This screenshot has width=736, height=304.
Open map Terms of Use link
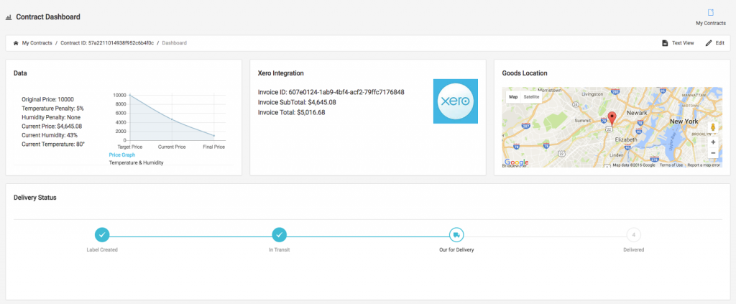[x=671, y=165]
